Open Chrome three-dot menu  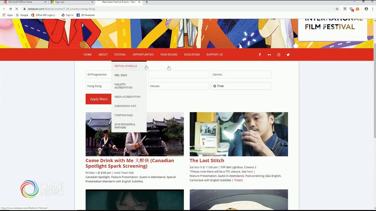[x=372, y=9]
